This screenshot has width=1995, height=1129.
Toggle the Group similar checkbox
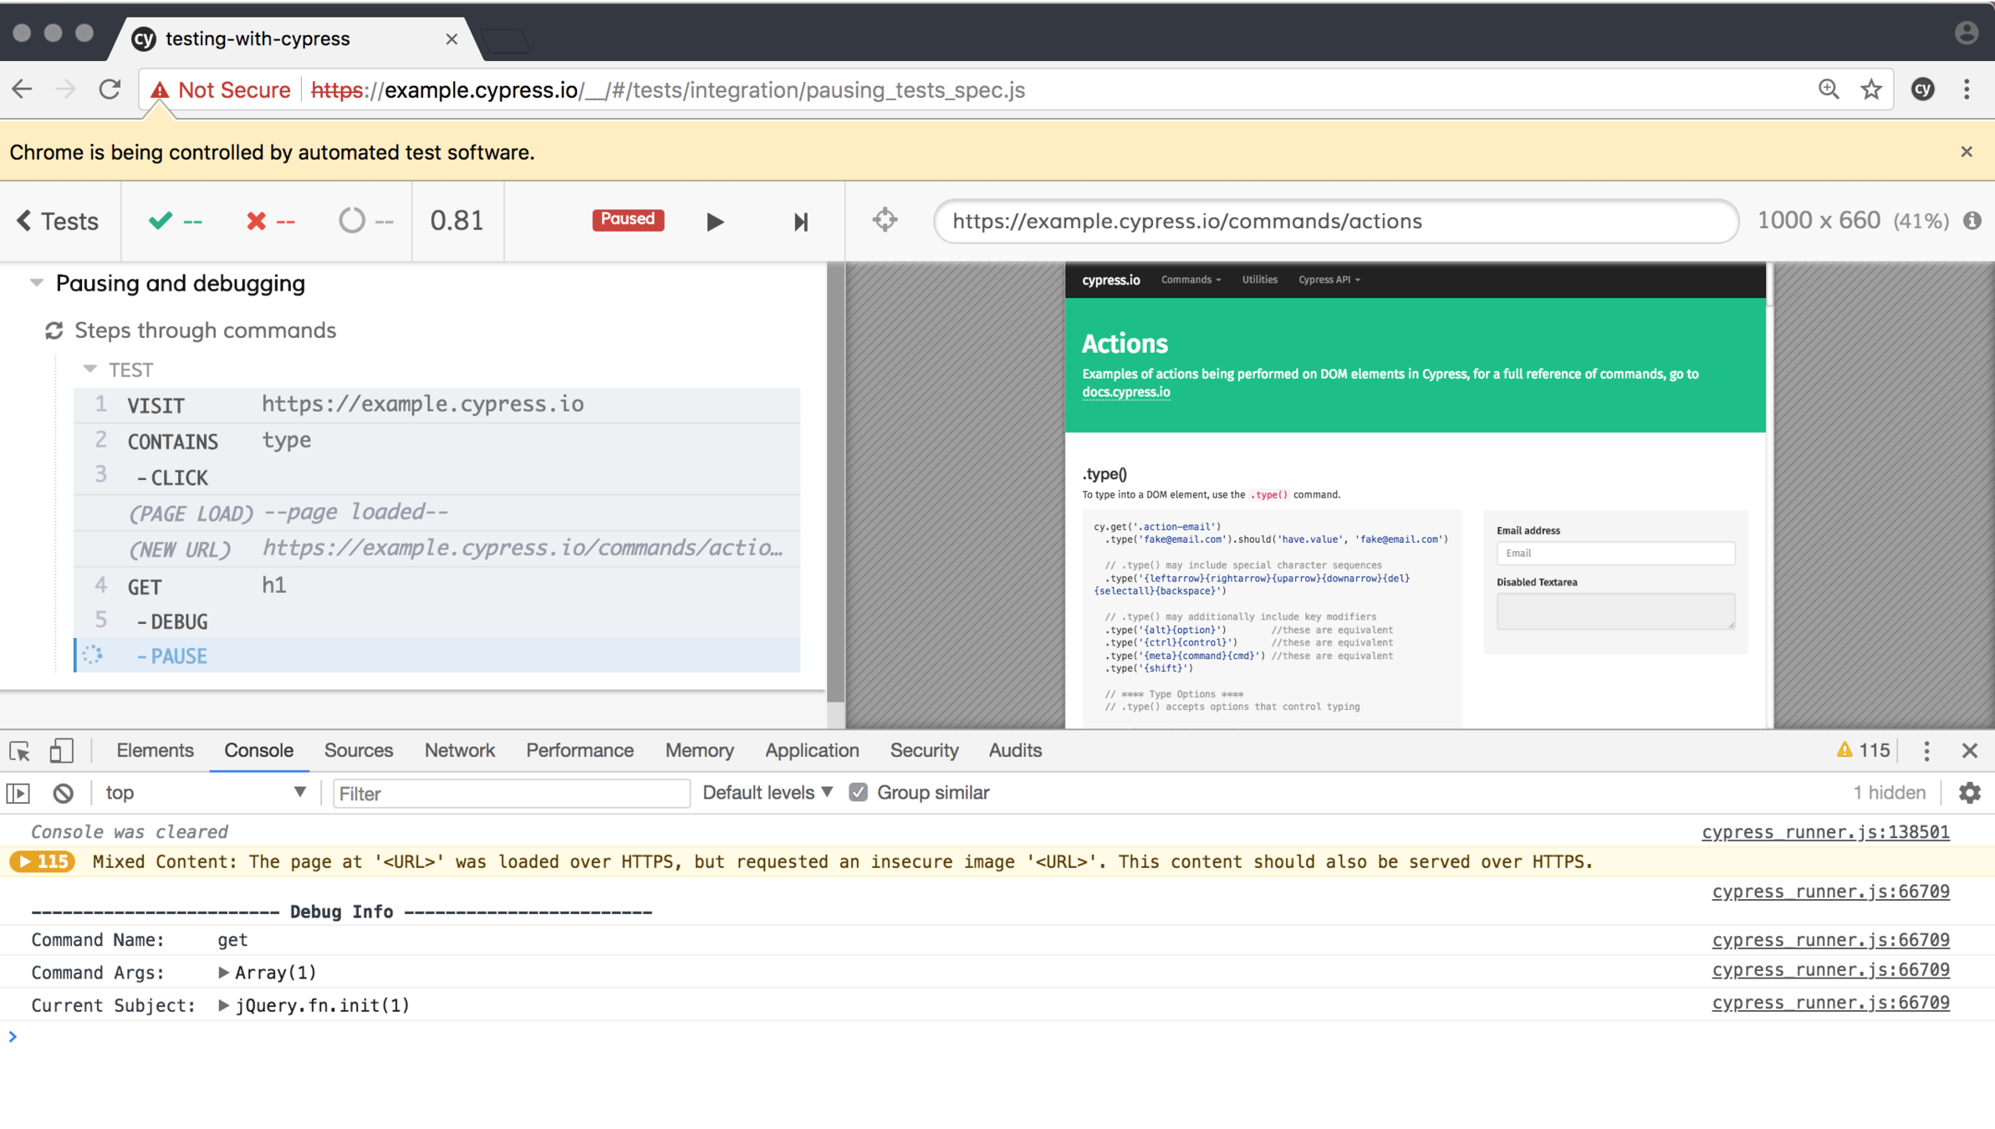pos(858,792)
